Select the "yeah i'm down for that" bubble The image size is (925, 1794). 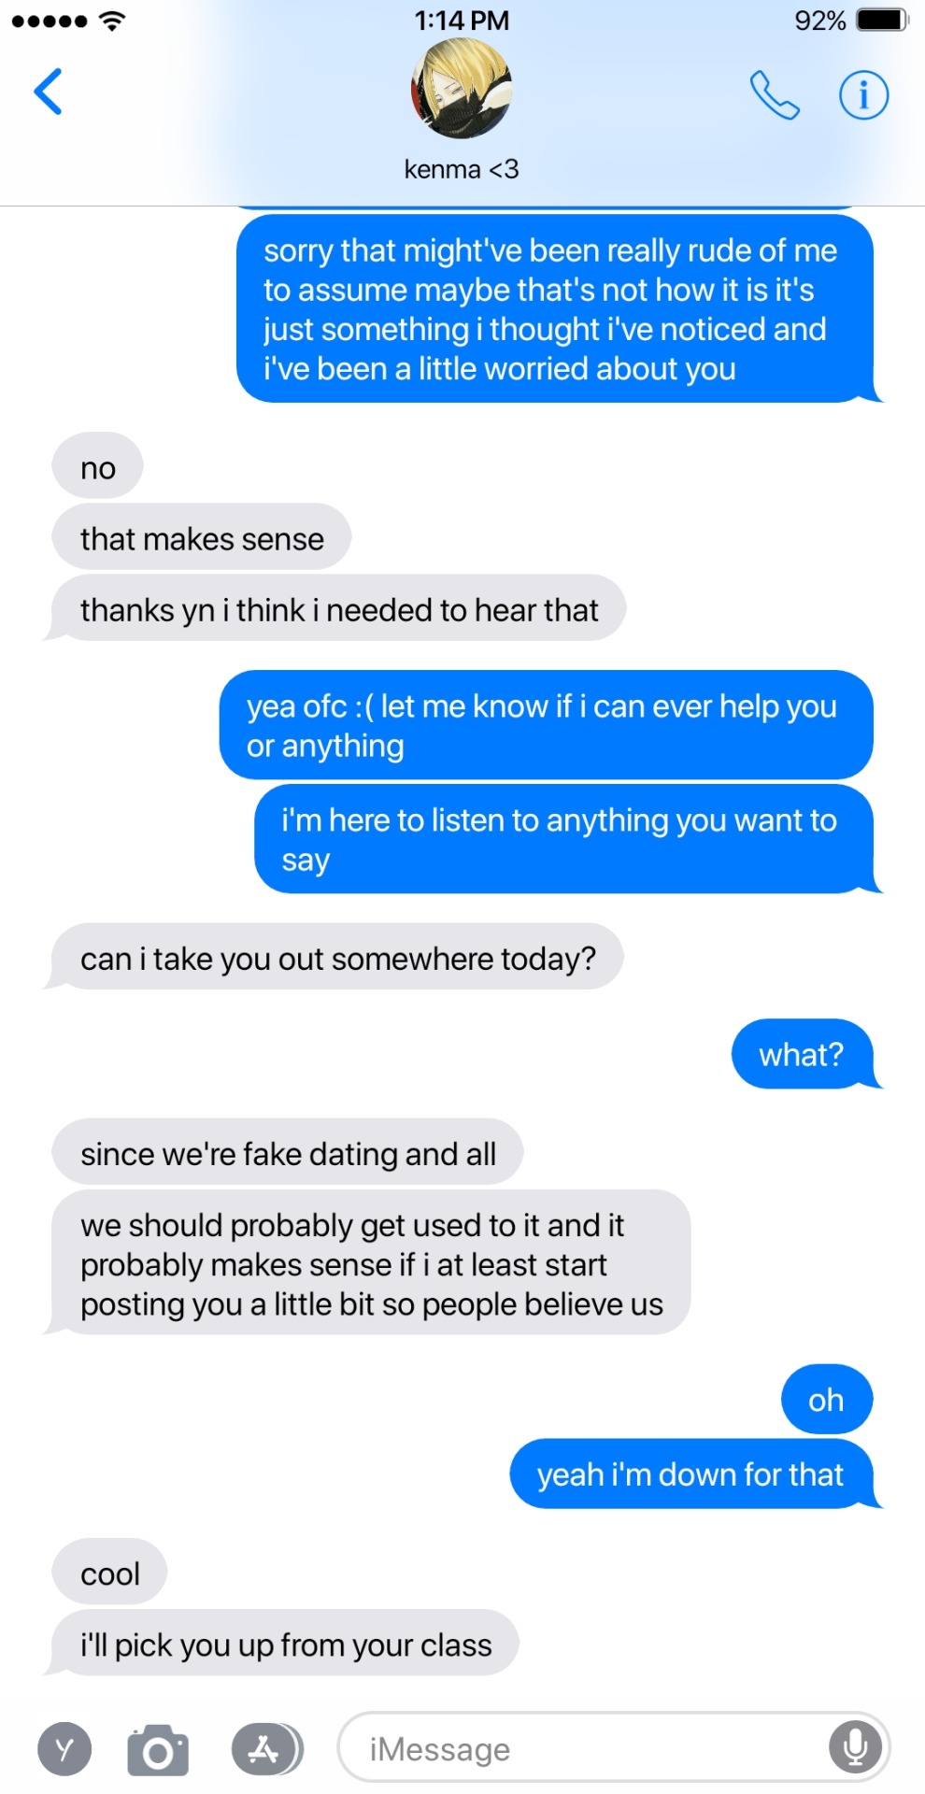[x=690, y=1474]
